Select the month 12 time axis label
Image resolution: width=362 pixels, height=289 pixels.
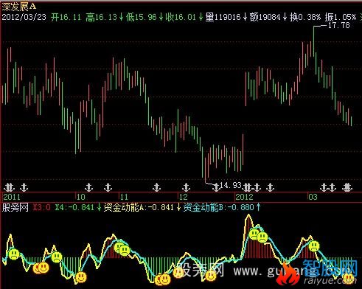pos(183,197)
